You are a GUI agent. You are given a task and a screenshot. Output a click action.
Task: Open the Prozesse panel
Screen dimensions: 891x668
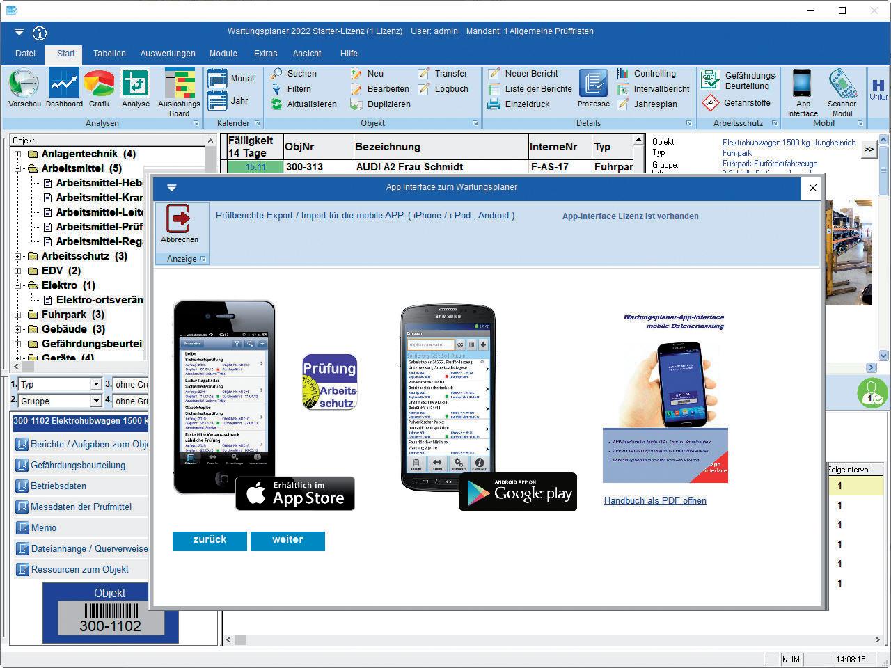click(x=593, y=89)
